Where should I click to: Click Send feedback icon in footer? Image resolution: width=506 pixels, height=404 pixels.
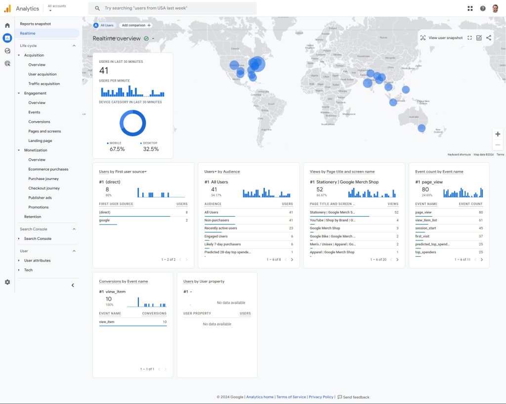(339, 397)
